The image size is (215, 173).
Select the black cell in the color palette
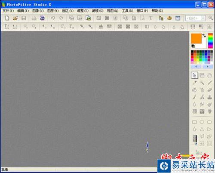click(192, 52)
